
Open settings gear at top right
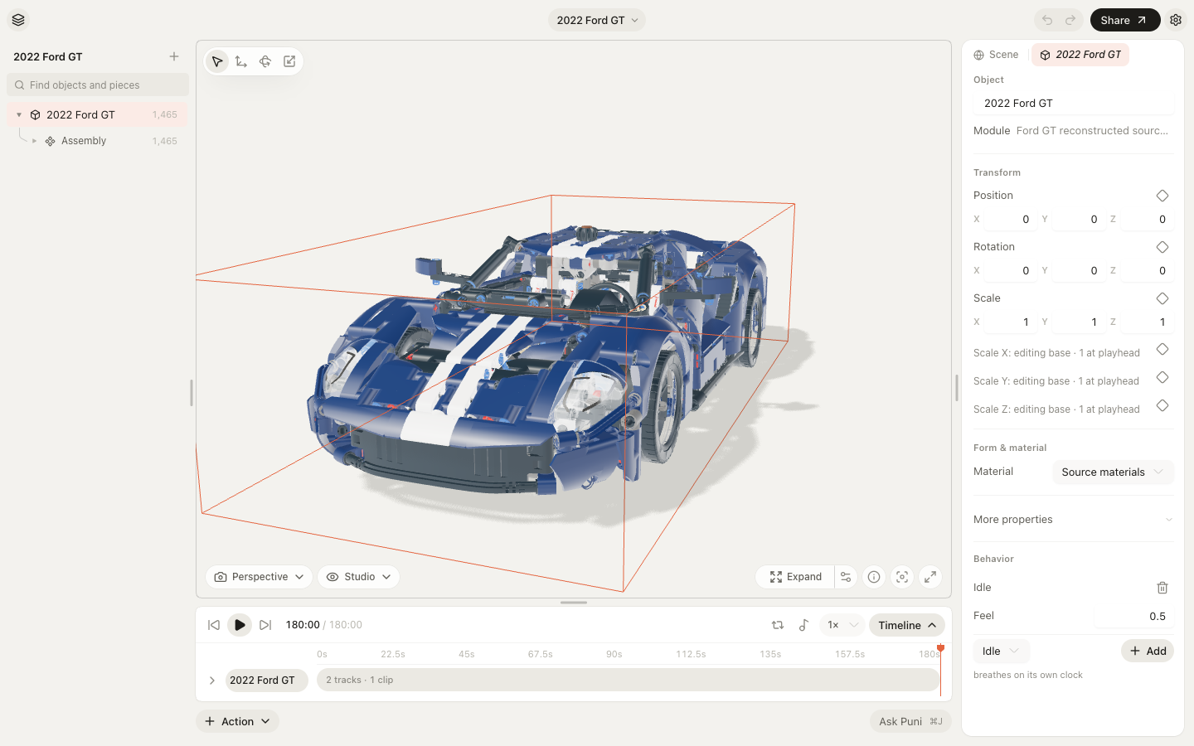[x=1176, y=20]
